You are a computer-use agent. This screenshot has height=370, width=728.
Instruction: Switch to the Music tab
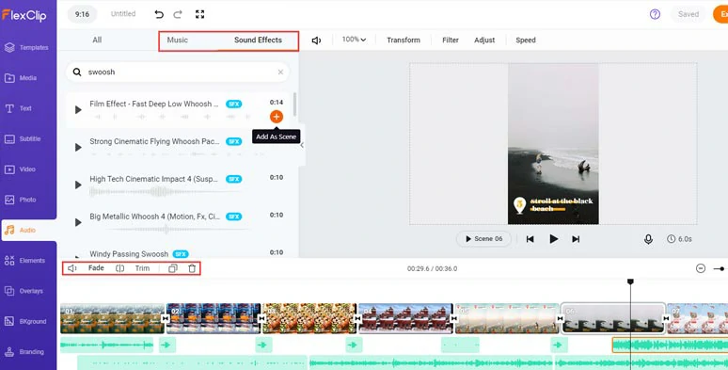[x=178, y=40]
